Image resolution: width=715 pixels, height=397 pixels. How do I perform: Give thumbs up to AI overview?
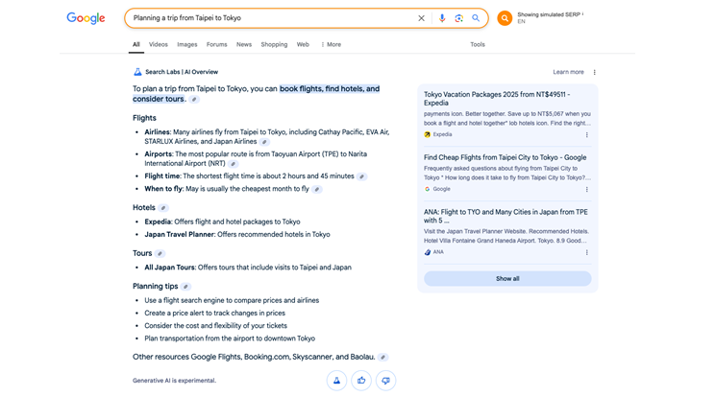[x=361, y=381]
